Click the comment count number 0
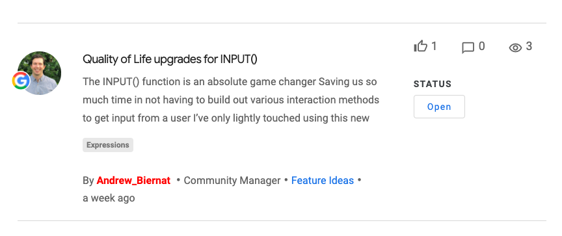The image size is (562, 236). pos(482,46)
